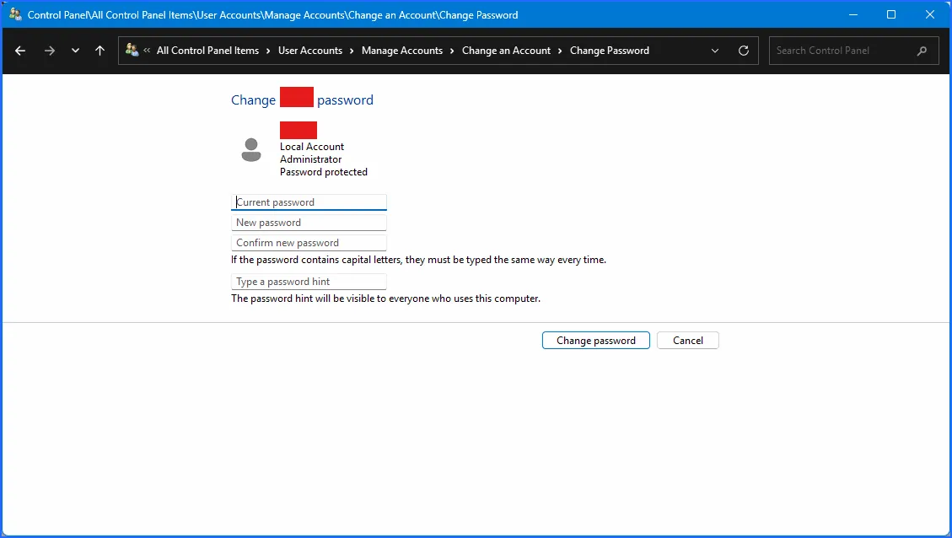Select the Confirm new password field
Viewport: 952px width, 538px height.
[309, 243]
